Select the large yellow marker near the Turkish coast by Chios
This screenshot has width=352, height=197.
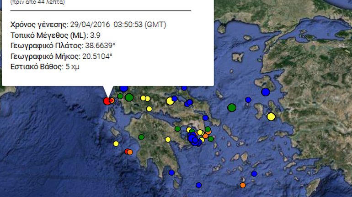[271, 116]
